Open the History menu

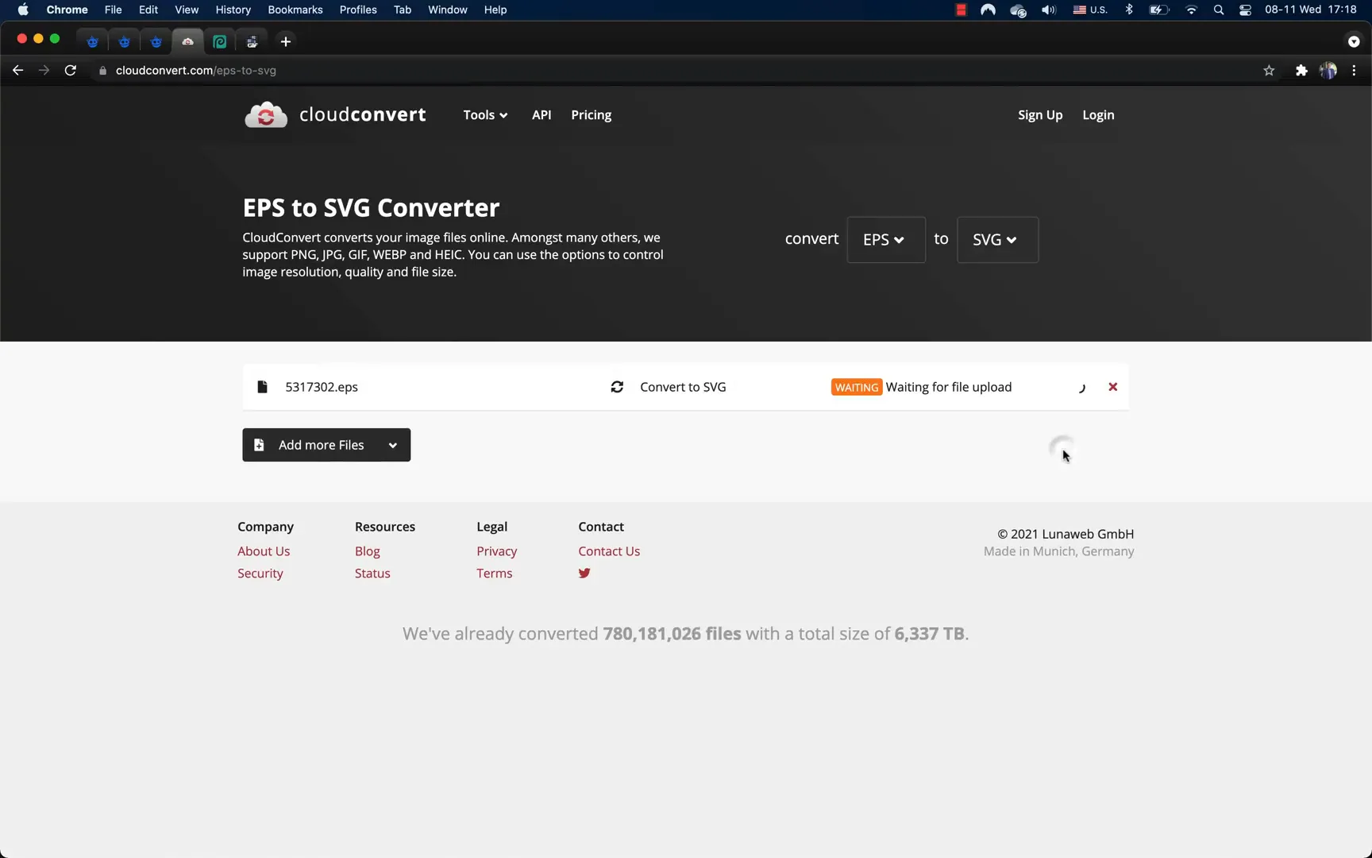233,10
